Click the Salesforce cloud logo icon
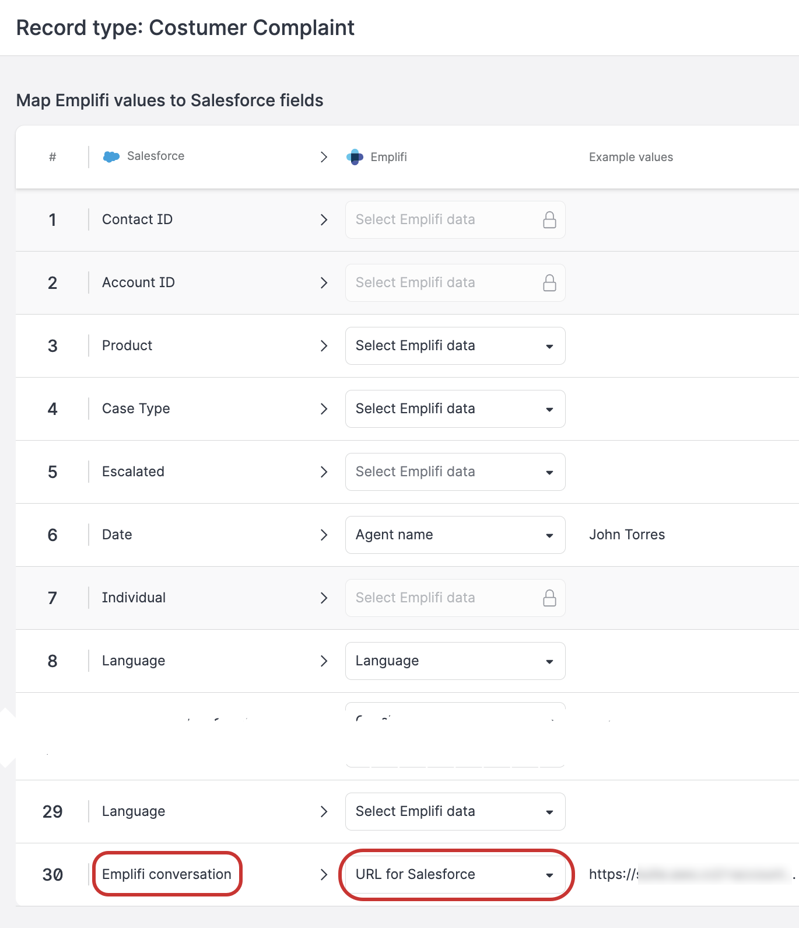Screen dimensions: 799x928 coord(111,156)
